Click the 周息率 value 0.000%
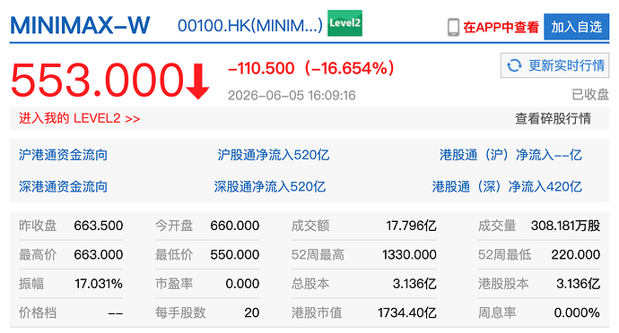This screenshot has height=333, width=619. 577,313
